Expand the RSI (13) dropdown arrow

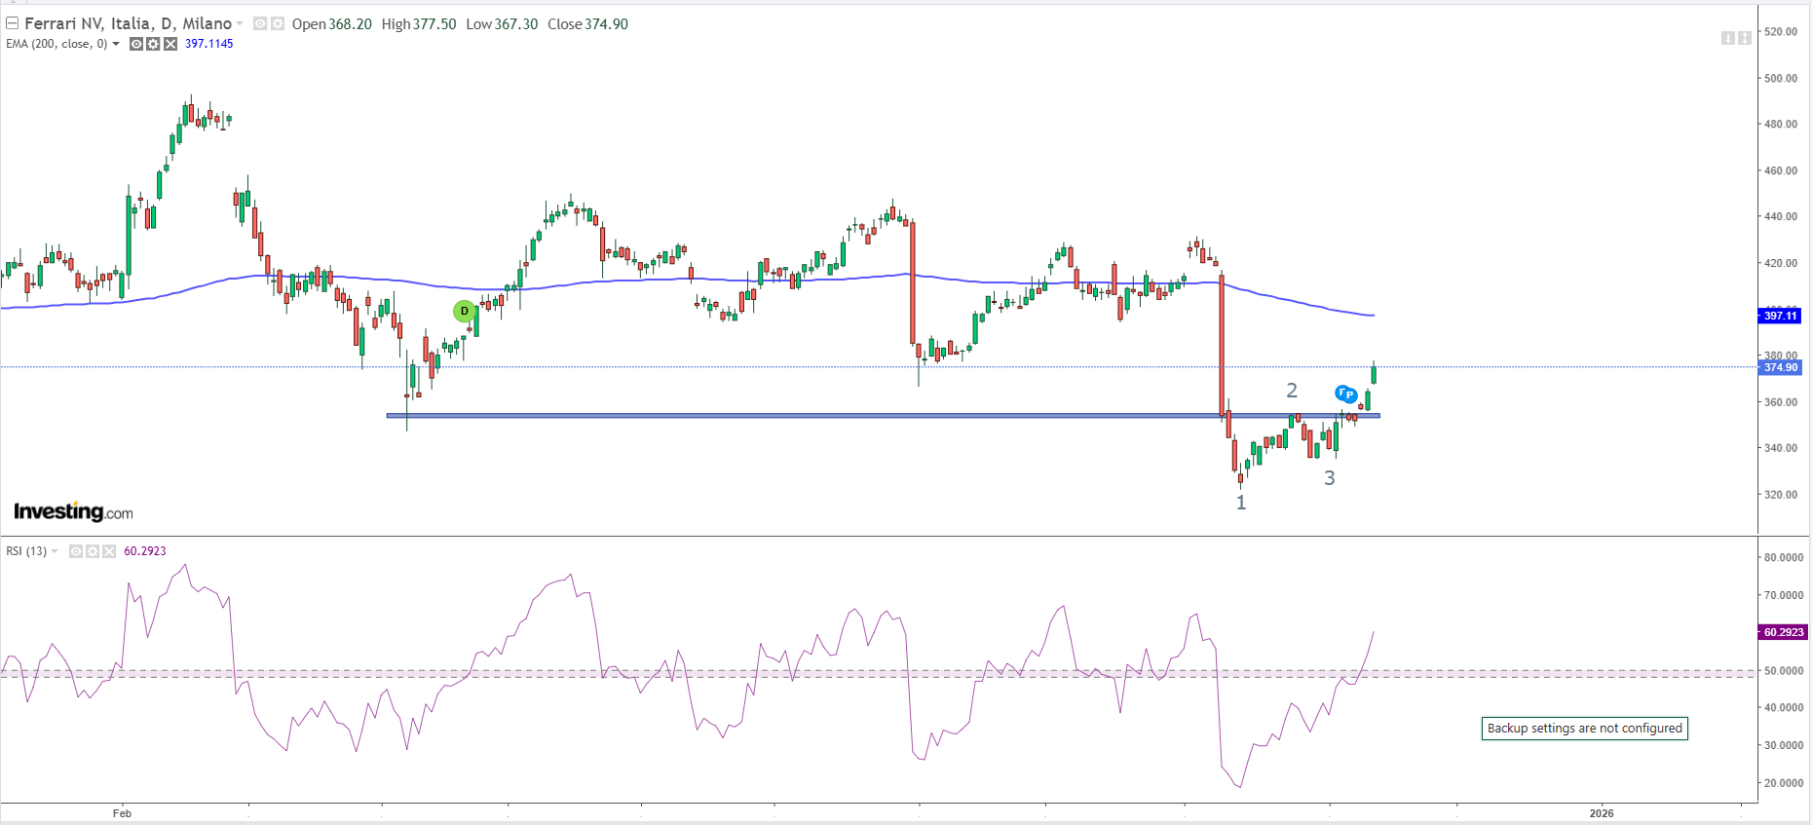pyautogui.click(x=55, y=551)
